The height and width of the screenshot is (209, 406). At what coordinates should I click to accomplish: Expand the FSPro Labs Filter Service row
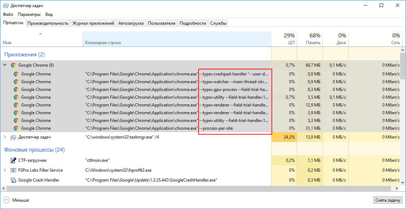5,170
